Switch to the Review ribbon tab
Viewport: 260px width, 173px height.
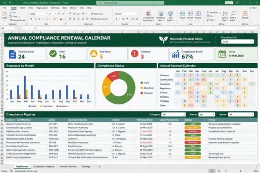pos(73,8)
